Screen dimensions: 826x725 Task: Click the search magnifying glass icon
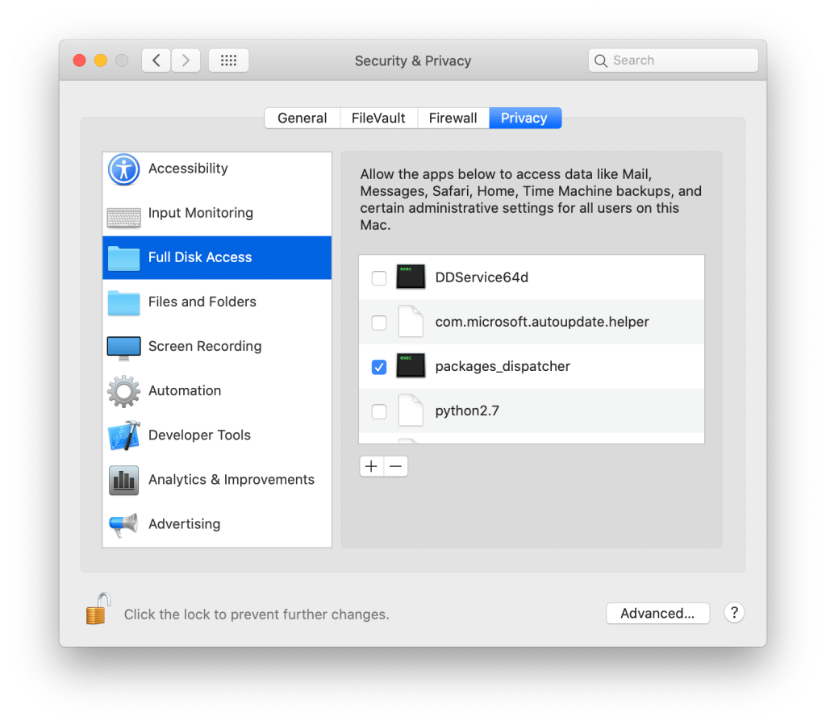click(600, 60)
